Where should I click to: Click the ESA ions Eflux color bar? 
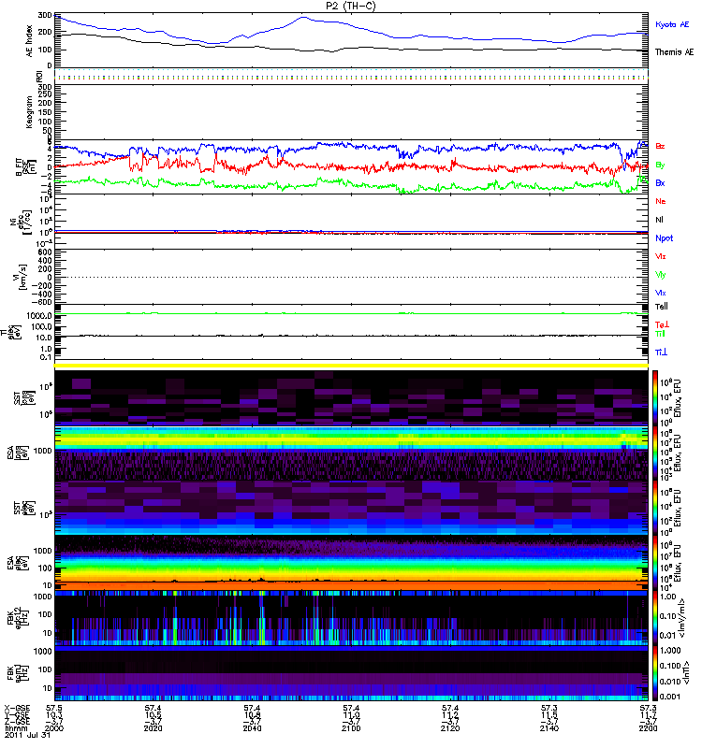click(655, 453)
